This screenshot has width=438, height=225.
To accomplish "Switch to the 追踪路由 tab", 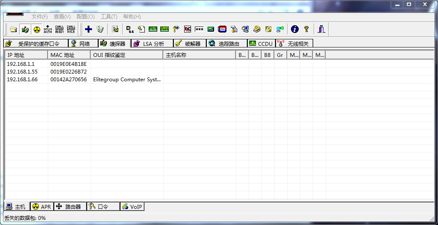I will (227, 44).
